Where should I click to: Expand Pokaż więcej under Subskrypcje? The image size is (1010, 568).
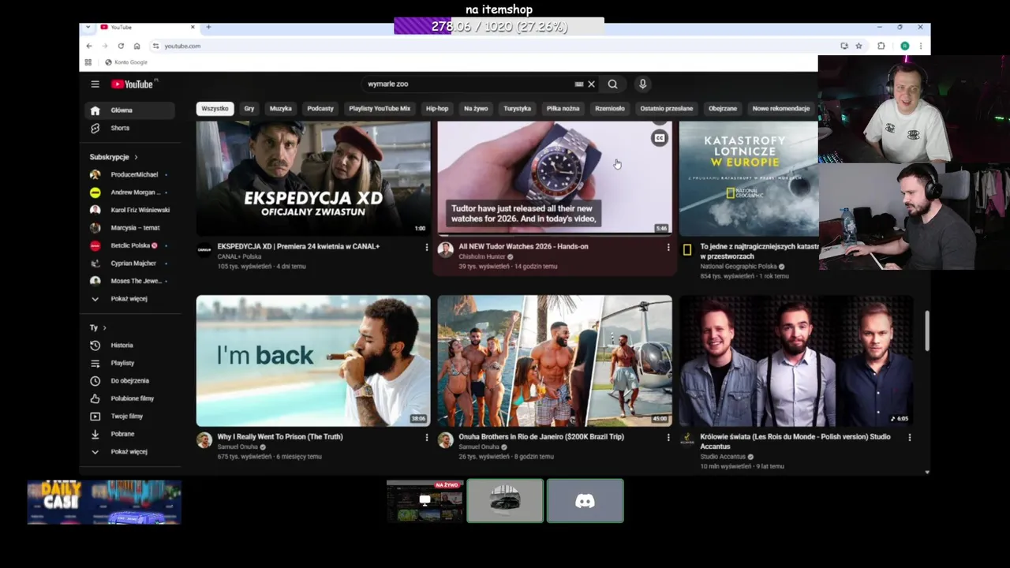click(129, 299)
